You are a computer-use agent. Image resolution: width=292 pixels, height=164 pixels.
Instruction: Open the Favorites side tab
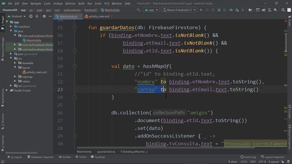tap(3, 143)
